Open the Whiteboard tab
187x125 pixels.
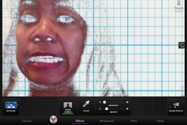(x=107, y=121)
